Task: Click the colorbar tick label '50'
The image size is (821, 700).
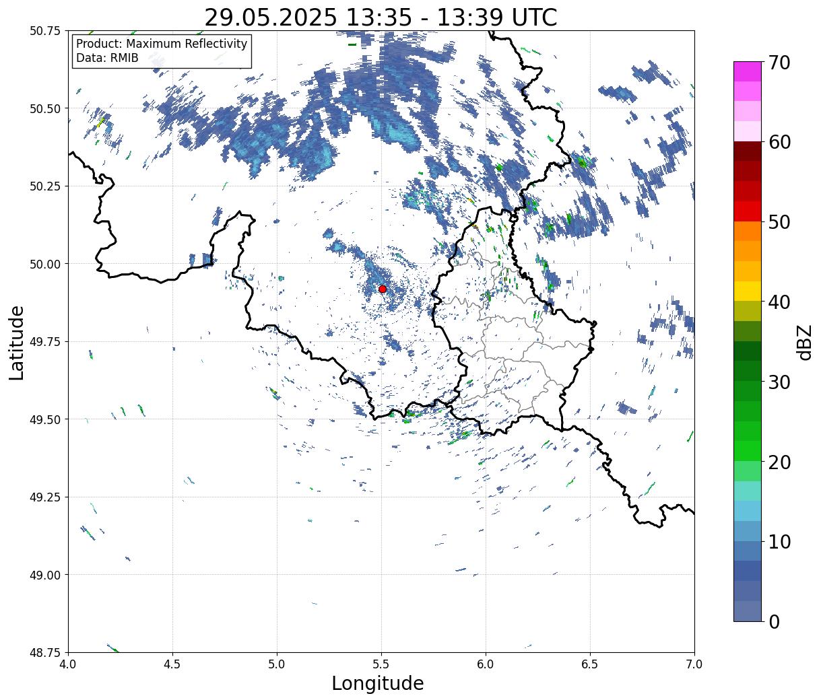Action: click(779, 222)
